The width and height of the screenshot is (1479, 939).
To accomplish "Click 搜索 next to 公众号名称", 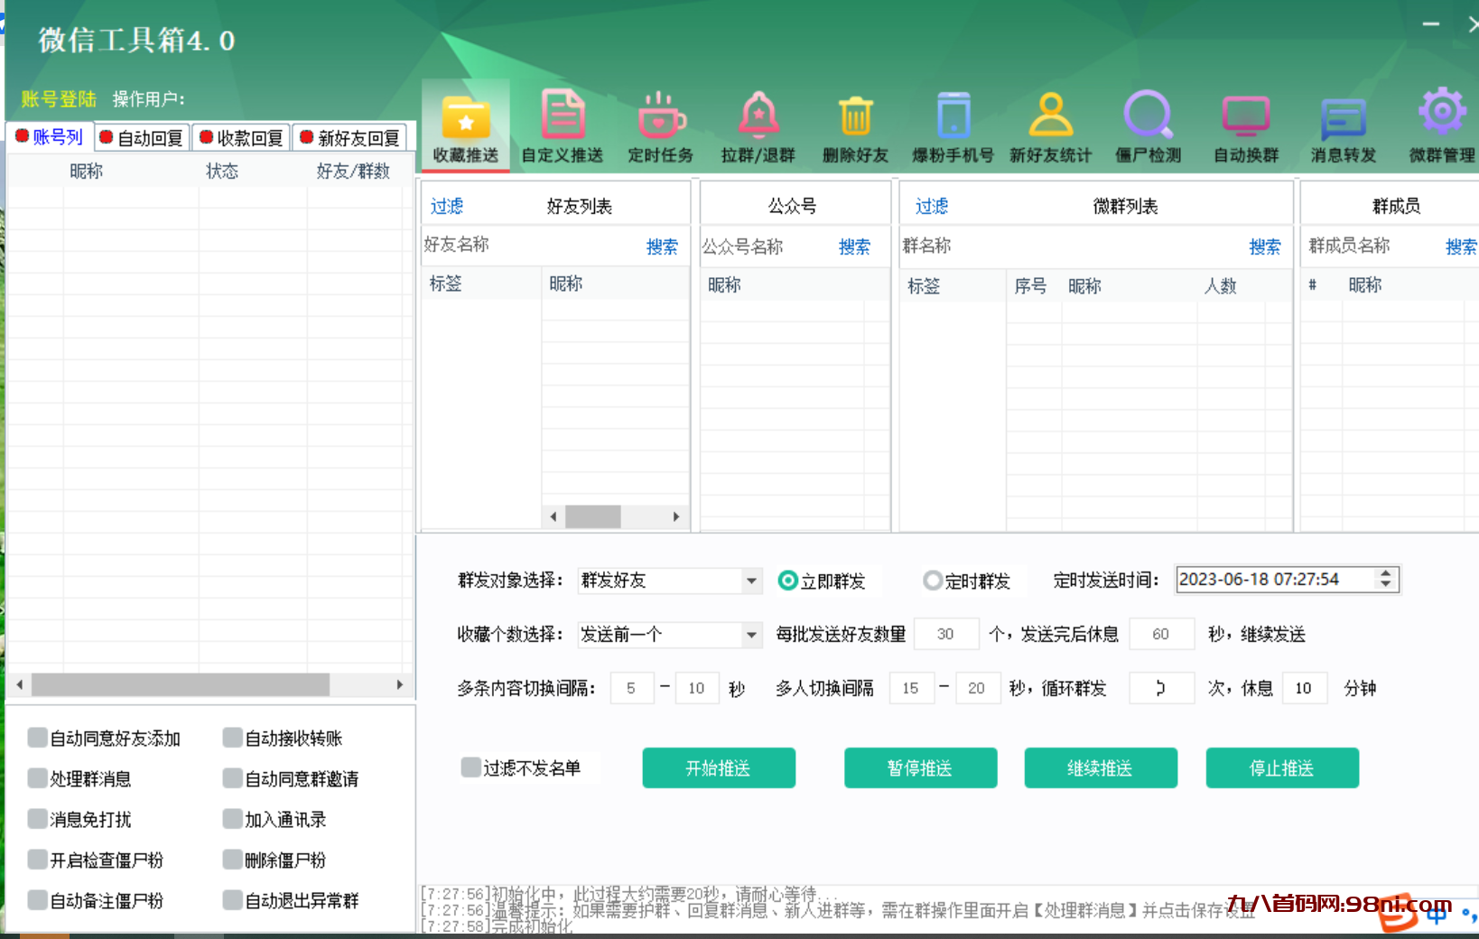I will point(854,246).
